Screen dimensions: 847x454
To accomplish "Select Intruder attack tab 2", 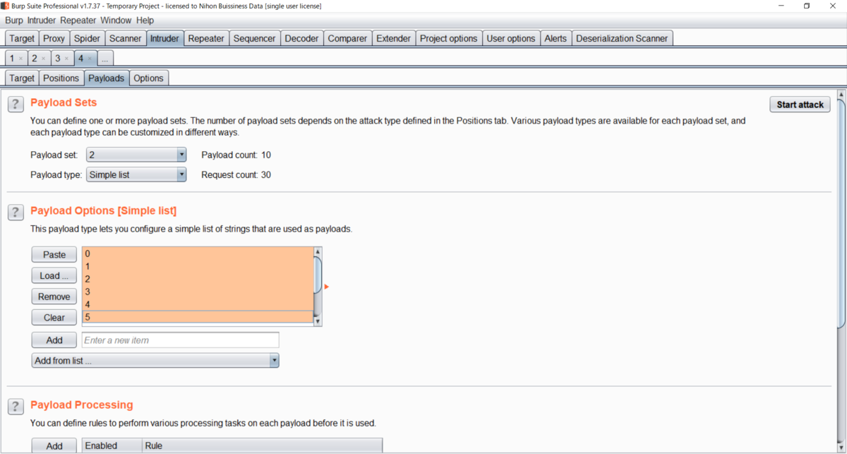I will point(35,58).
